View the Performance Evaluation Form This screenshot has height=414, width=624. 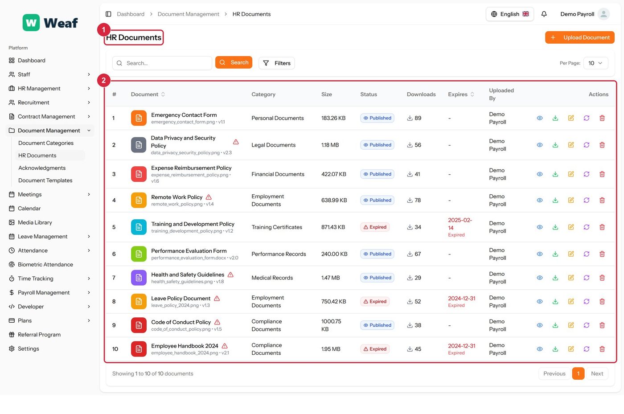(x=540, y=254)
